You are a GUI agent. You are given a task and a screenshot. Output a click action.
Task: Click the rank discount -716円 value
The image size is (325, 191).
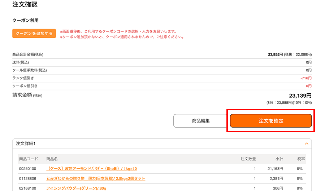pos(306,78)
